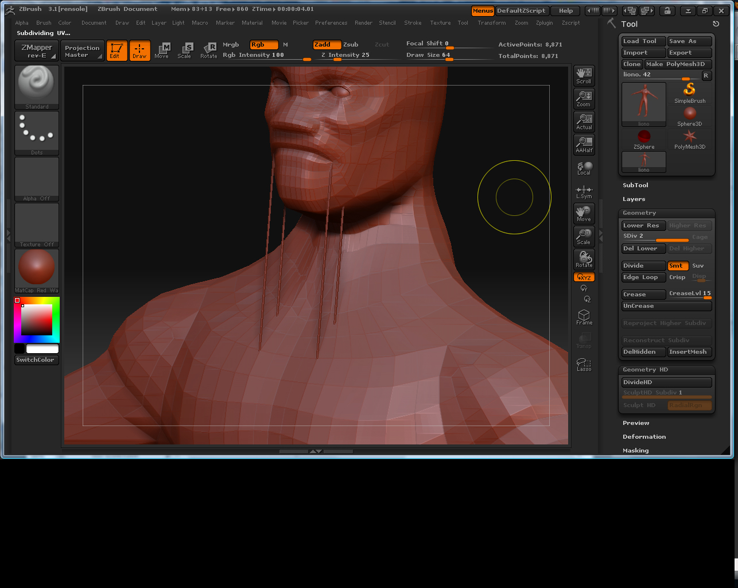
Task: Expand the SubTool section
Action: point(635,185)
